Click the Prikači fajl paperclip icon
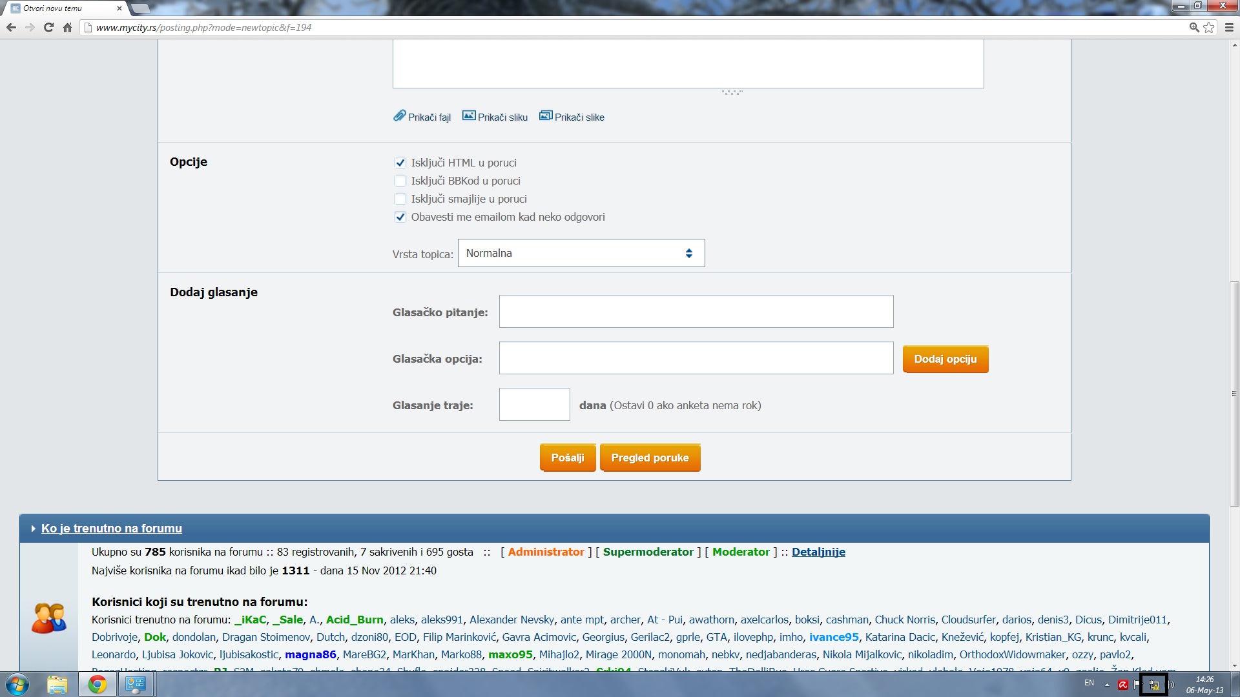Image resolution: width=1240 pixels, height=697 pixels. 399,116
